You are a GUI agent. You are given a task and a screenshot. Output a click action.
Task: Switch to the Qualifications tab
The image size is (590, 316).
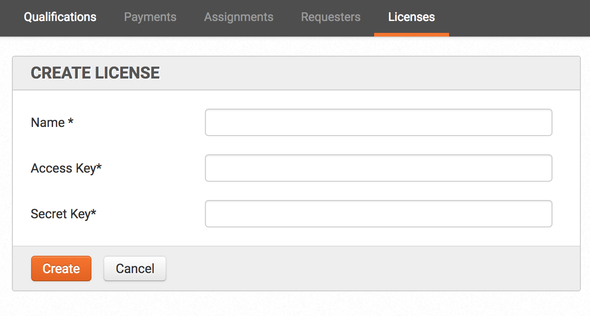(x=60, y=17)
